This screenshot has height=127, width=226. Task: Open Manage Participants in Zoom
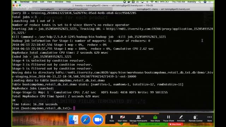(138, 119)
